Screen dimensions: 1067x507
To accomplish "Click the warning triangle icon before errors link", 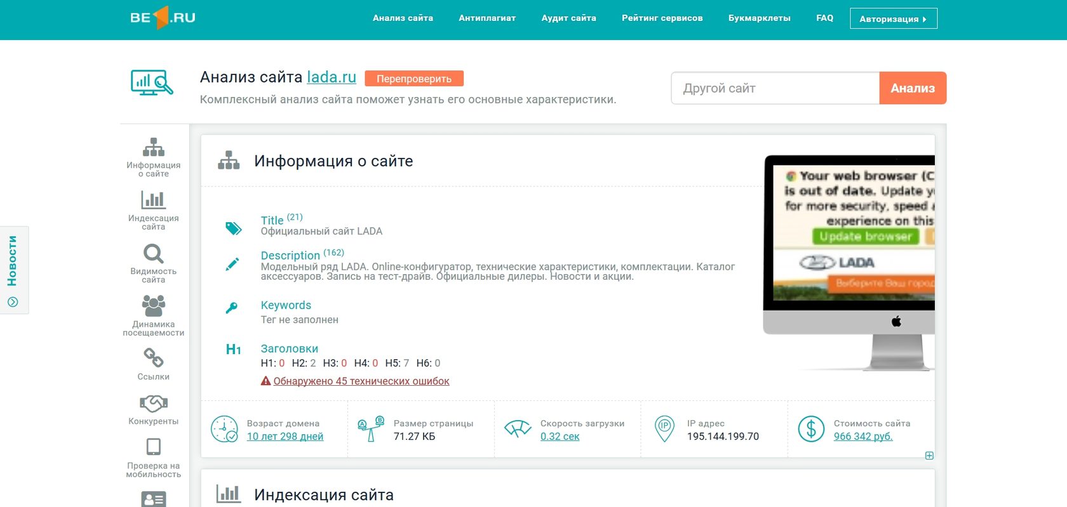I will [x=266, y=381].
